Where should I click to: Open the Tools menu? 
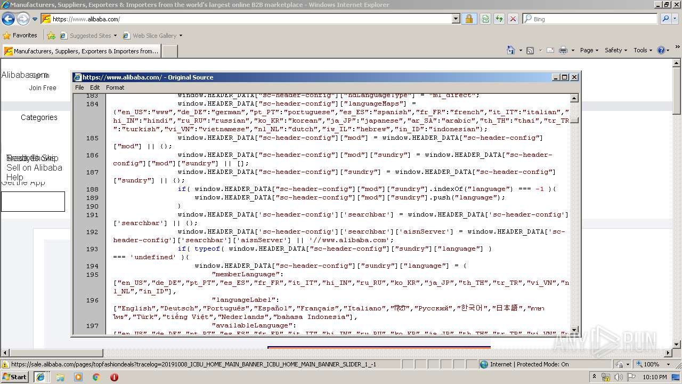[643, 50]
